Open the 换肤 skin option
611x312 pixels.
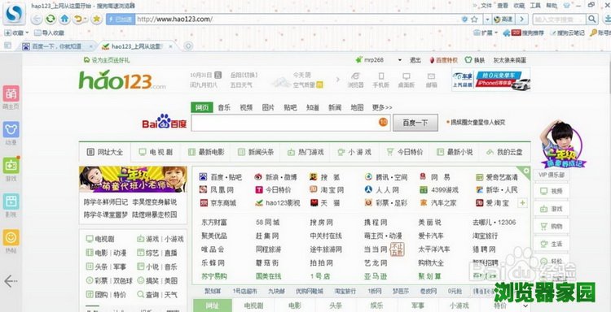[x=475, y=60]
